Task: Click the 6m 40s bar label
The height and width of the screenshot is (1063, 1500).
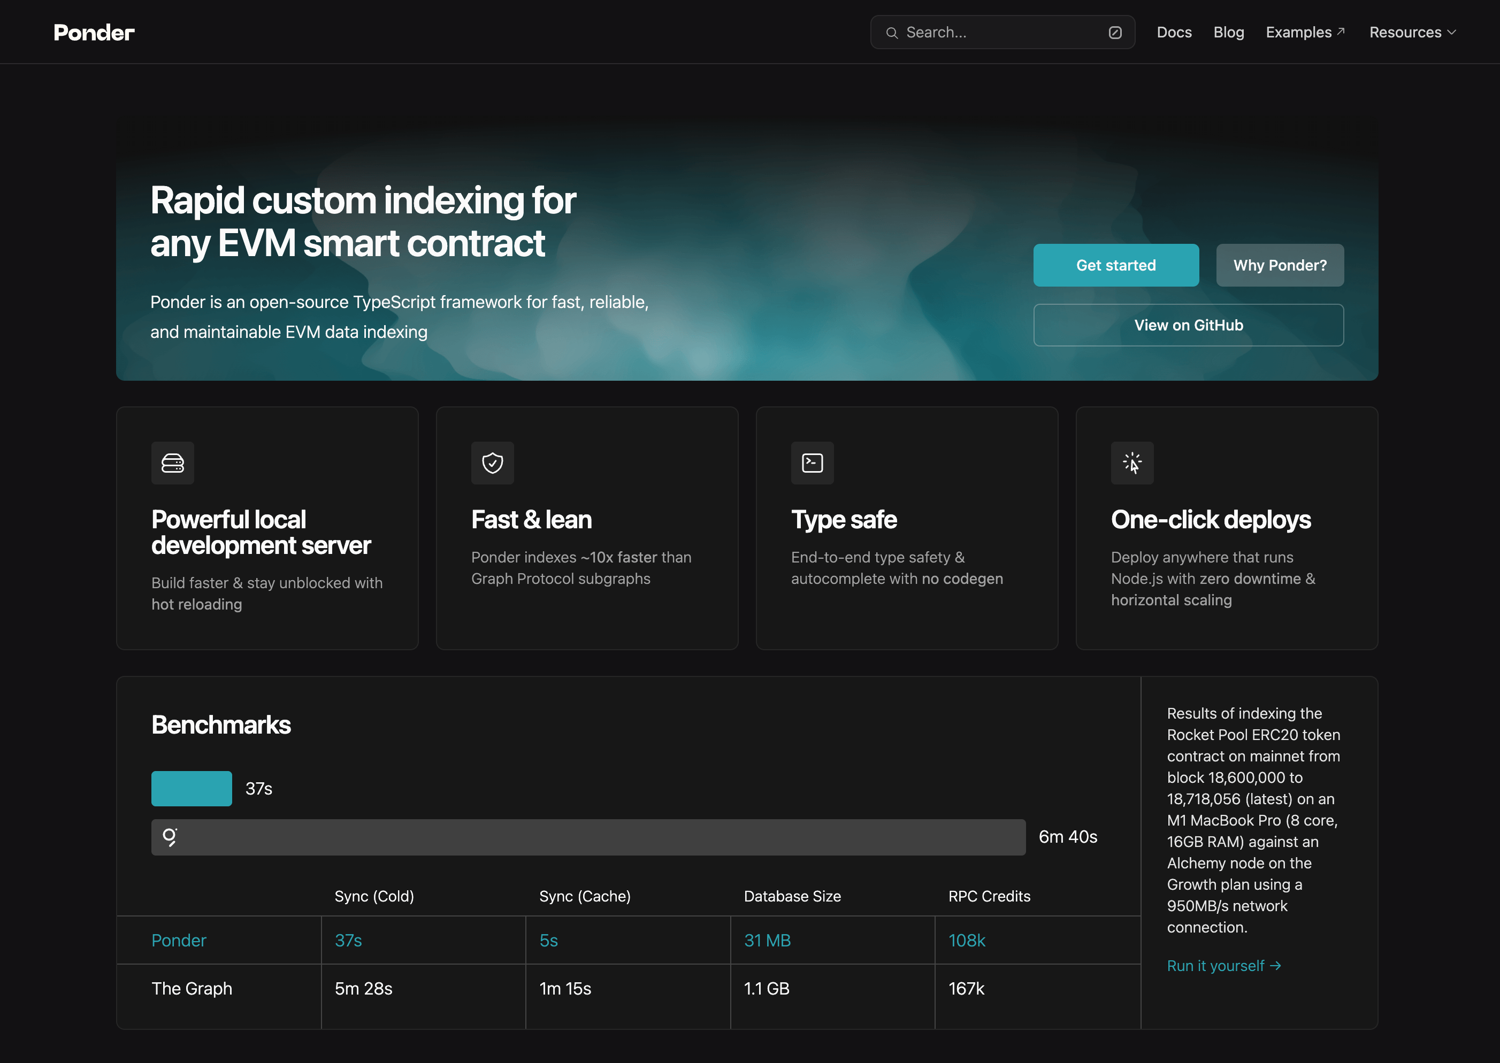Action: click(x=1068, y=837)
